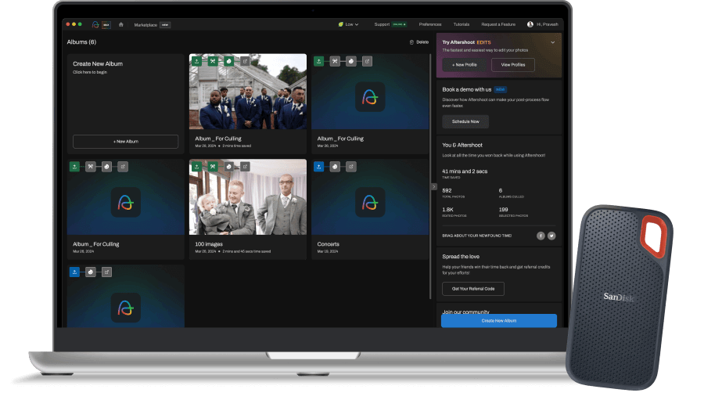Screen dimensions: 722x400
Task: Click the + New Album button
Action: coord(126,142)
